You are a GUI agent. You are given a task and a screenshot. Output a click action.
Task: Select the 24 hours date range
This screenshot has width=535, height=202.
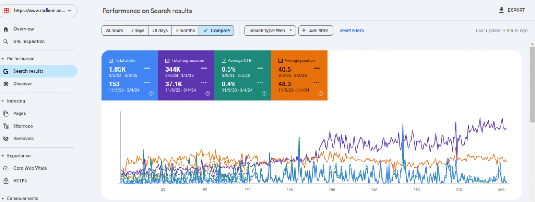114,31
